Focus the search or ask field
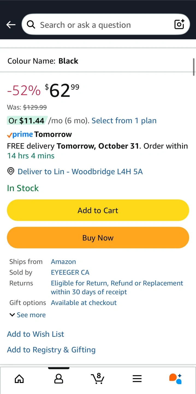Image resolution: width=196 pixels, height=394 pixels. 104,25
